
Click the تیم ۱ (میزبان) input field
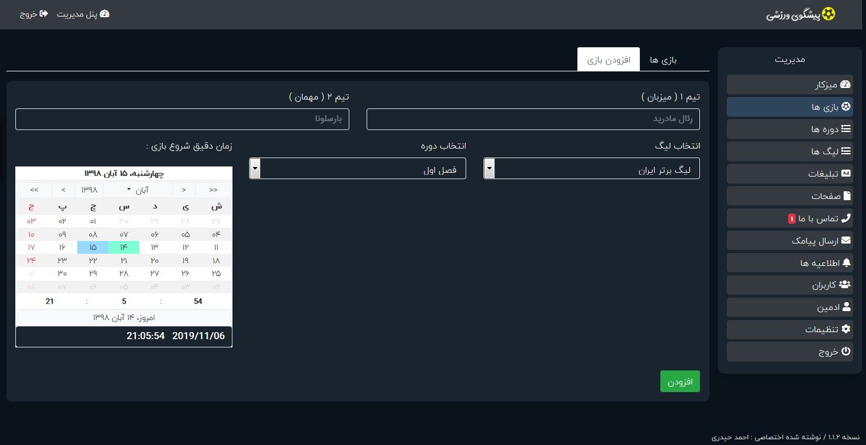[x=533, y=119]
